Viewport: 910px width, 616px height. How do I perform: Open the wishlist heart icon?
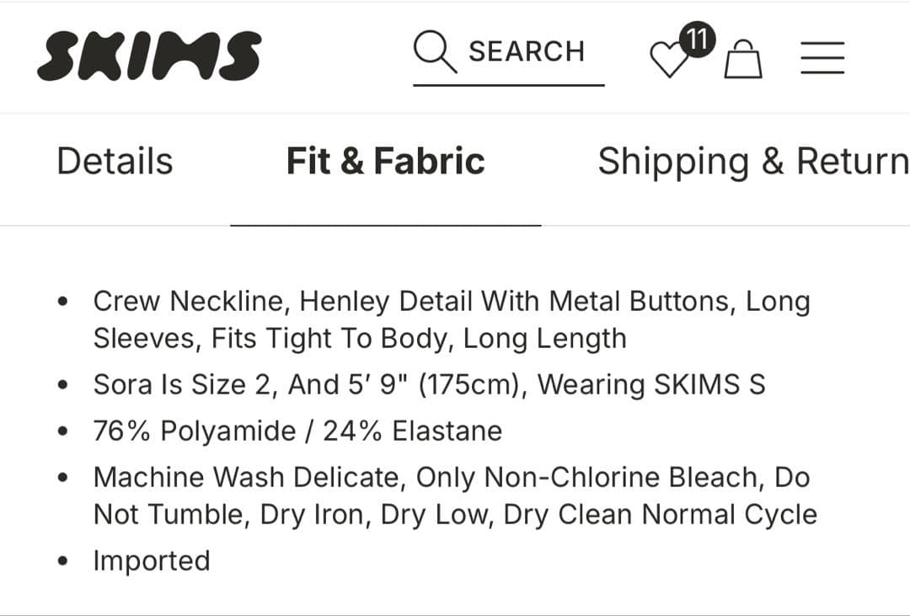click(x=670, y=60)
